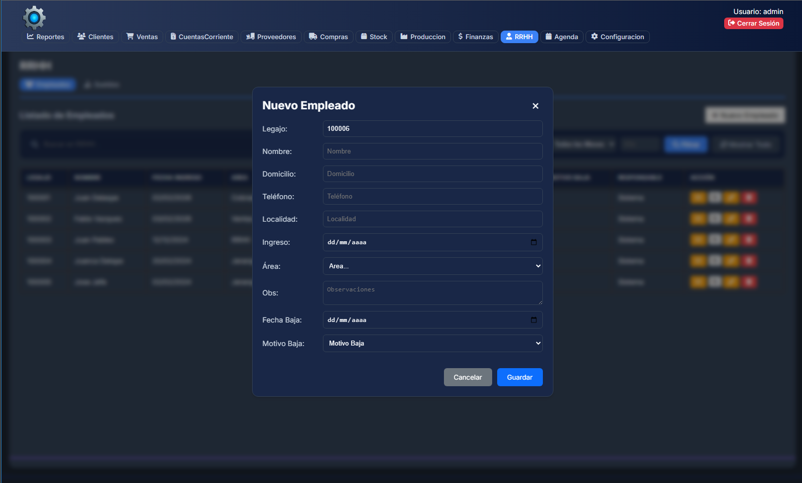Image resolution: width=802 pixels, height=483 pixels.
Task: Open the Reportes menu
Action: tap(46, 37)
